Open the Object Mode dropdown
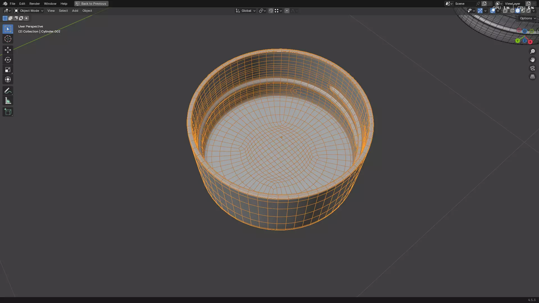 tap(29, 11)
